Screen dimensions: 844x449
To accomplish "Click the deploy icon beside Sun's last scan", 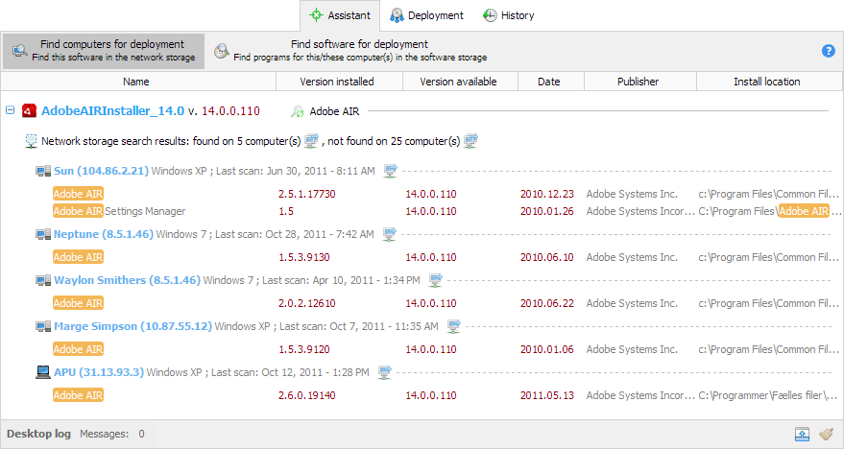I will [390, 171].
